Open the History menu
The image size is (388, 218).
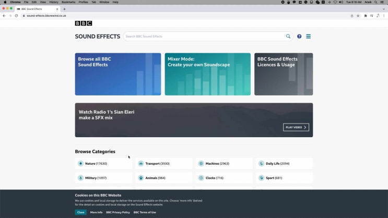tap(54, 2)
